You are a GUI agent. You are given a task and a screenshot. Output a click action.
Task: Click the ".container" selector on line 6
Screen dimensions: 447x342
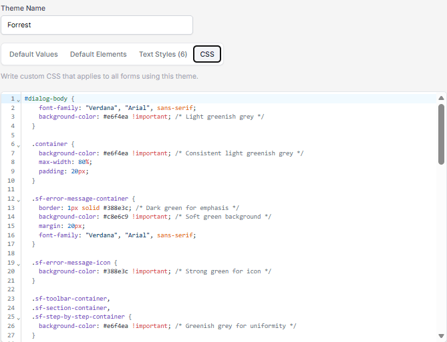(49, 144)
